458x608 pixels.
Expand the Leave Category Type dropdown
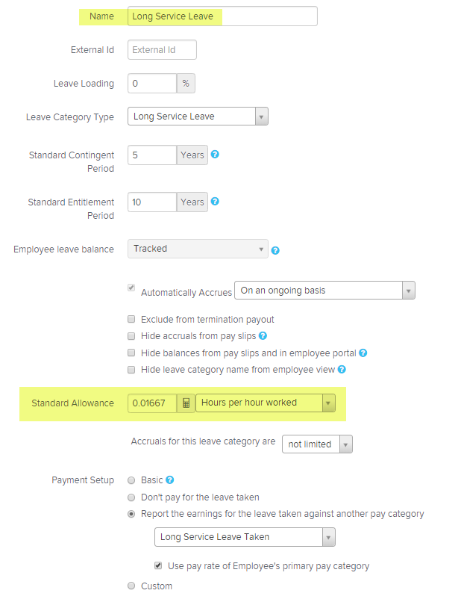coord(198,117)
